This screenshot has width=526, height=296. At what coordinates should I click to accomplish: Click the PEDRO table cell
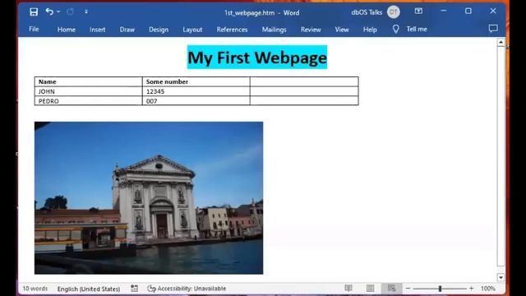coord(88,100)
